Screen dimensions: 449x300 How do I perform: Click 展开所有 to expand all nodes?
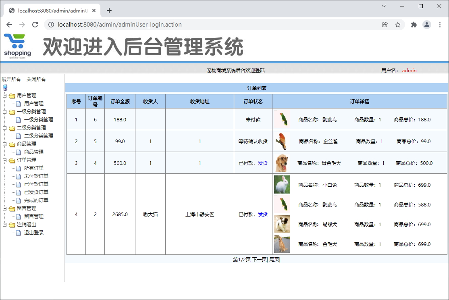click(11, 79)
